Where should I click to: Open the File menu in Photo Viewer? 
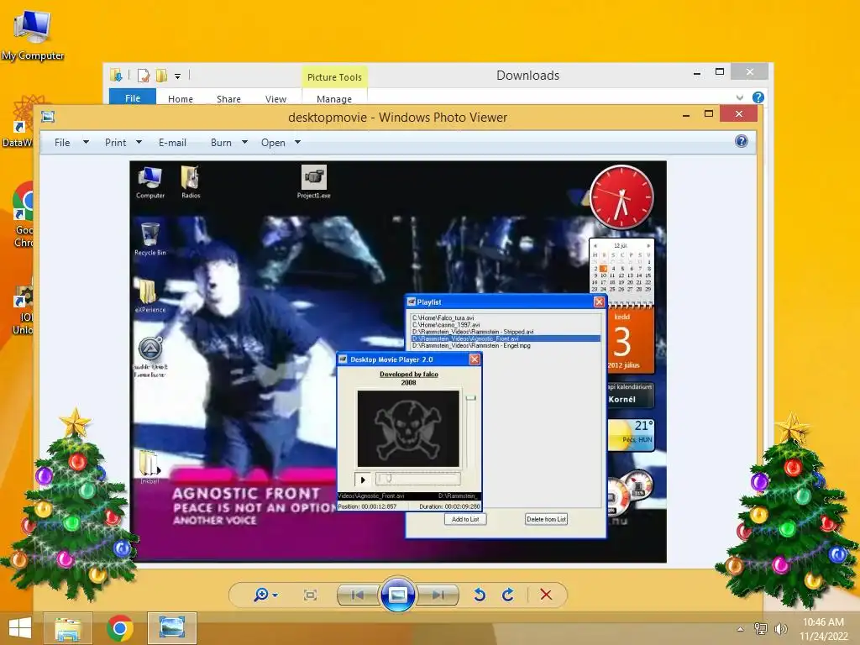(62, 143)
